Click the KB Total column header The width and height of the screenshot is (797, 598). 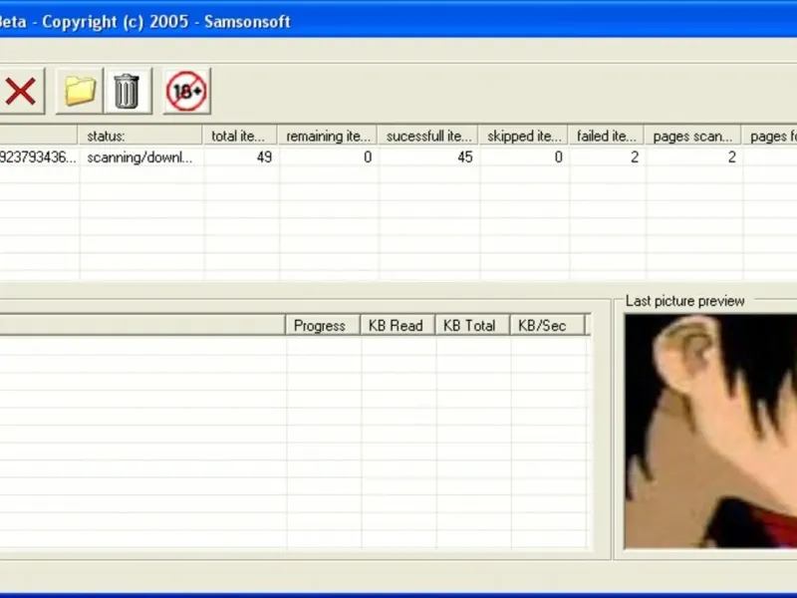click(x=472, y=326)
